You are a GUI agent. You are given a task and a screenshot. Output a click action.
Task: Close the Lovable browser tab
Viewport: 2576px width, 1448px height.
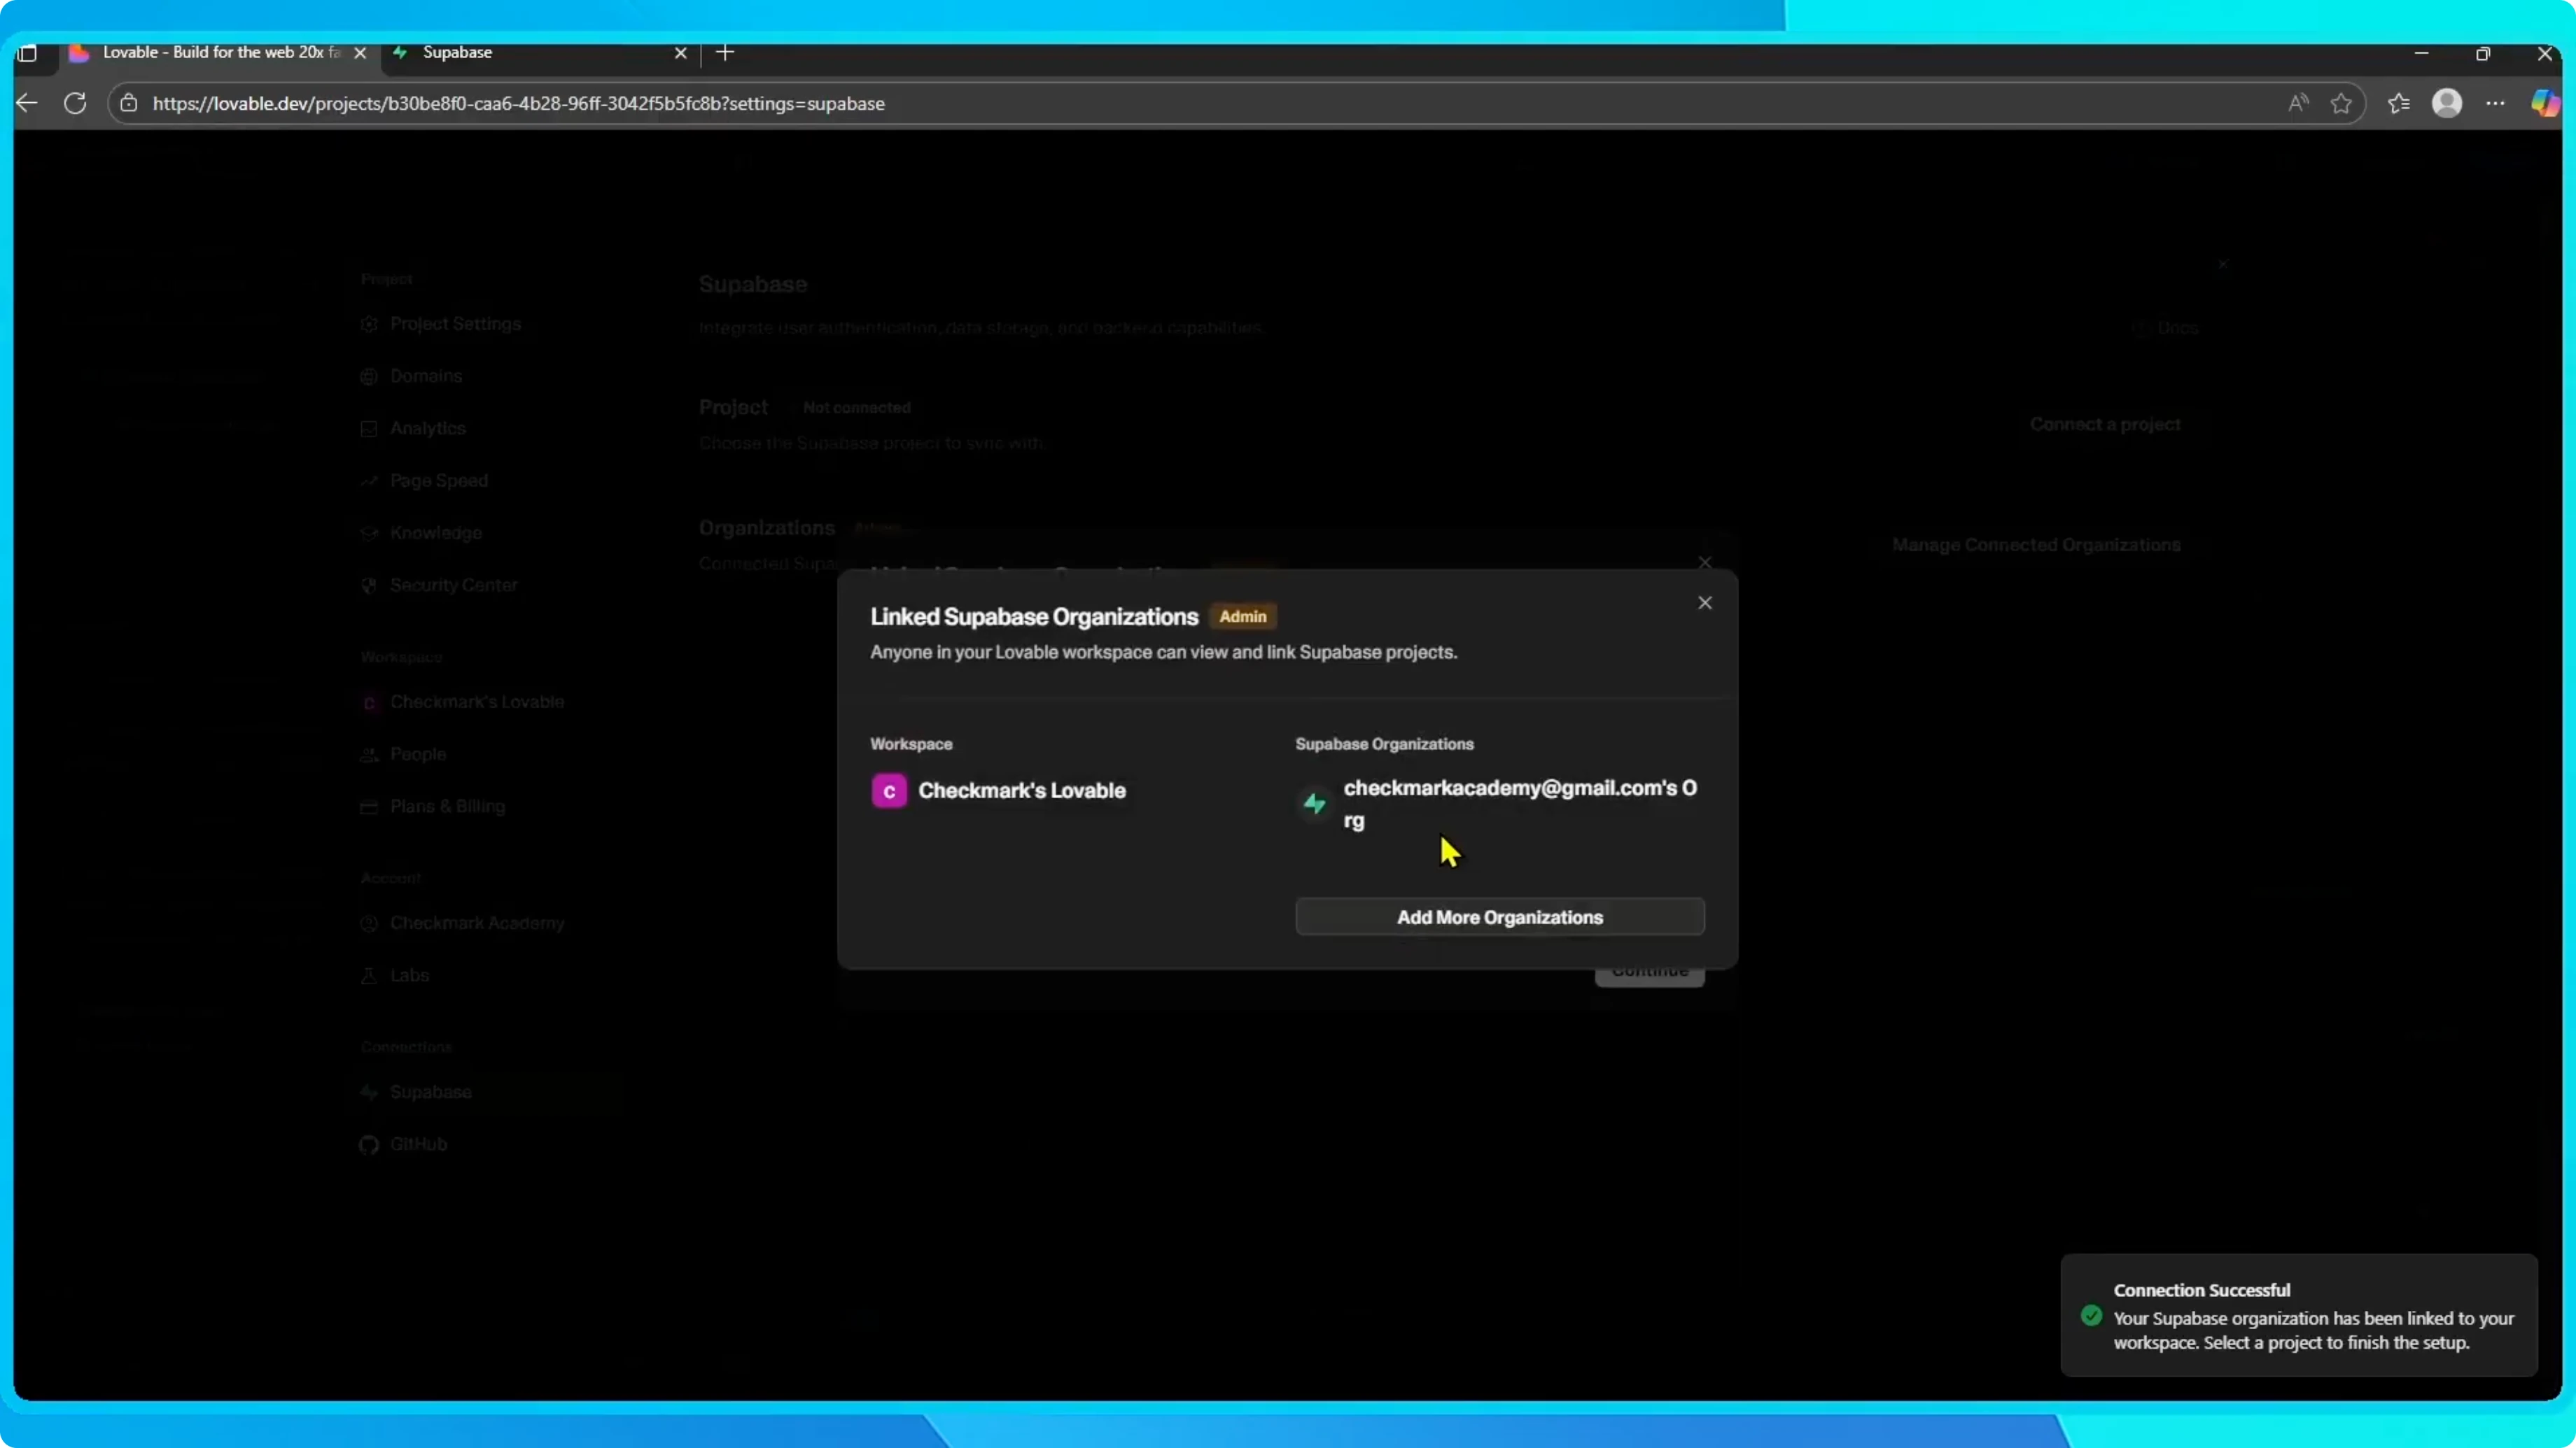(x=360, y=53)
